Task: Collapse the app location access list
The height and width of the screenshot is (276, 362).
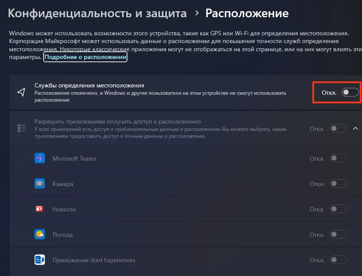Action: pos(356,128)
